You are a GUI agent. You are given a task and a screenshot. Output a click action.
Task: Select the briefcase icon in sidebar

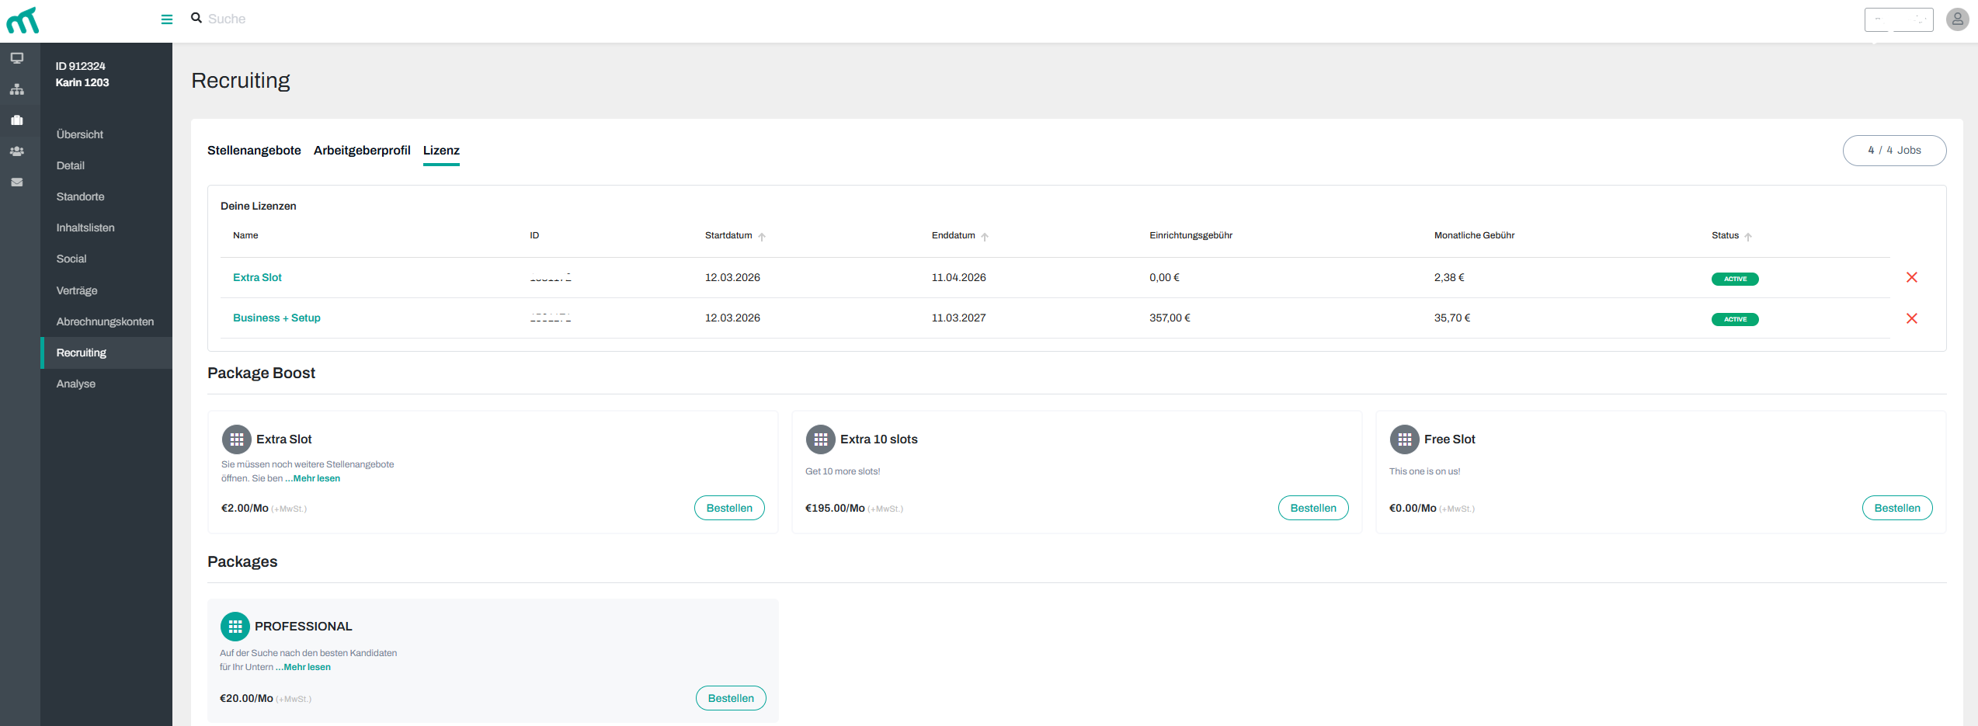click(x=17, y=120)
